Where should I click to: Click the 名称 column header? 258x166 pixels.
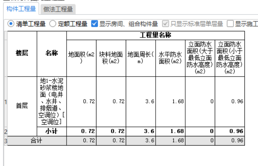point(52,54)
